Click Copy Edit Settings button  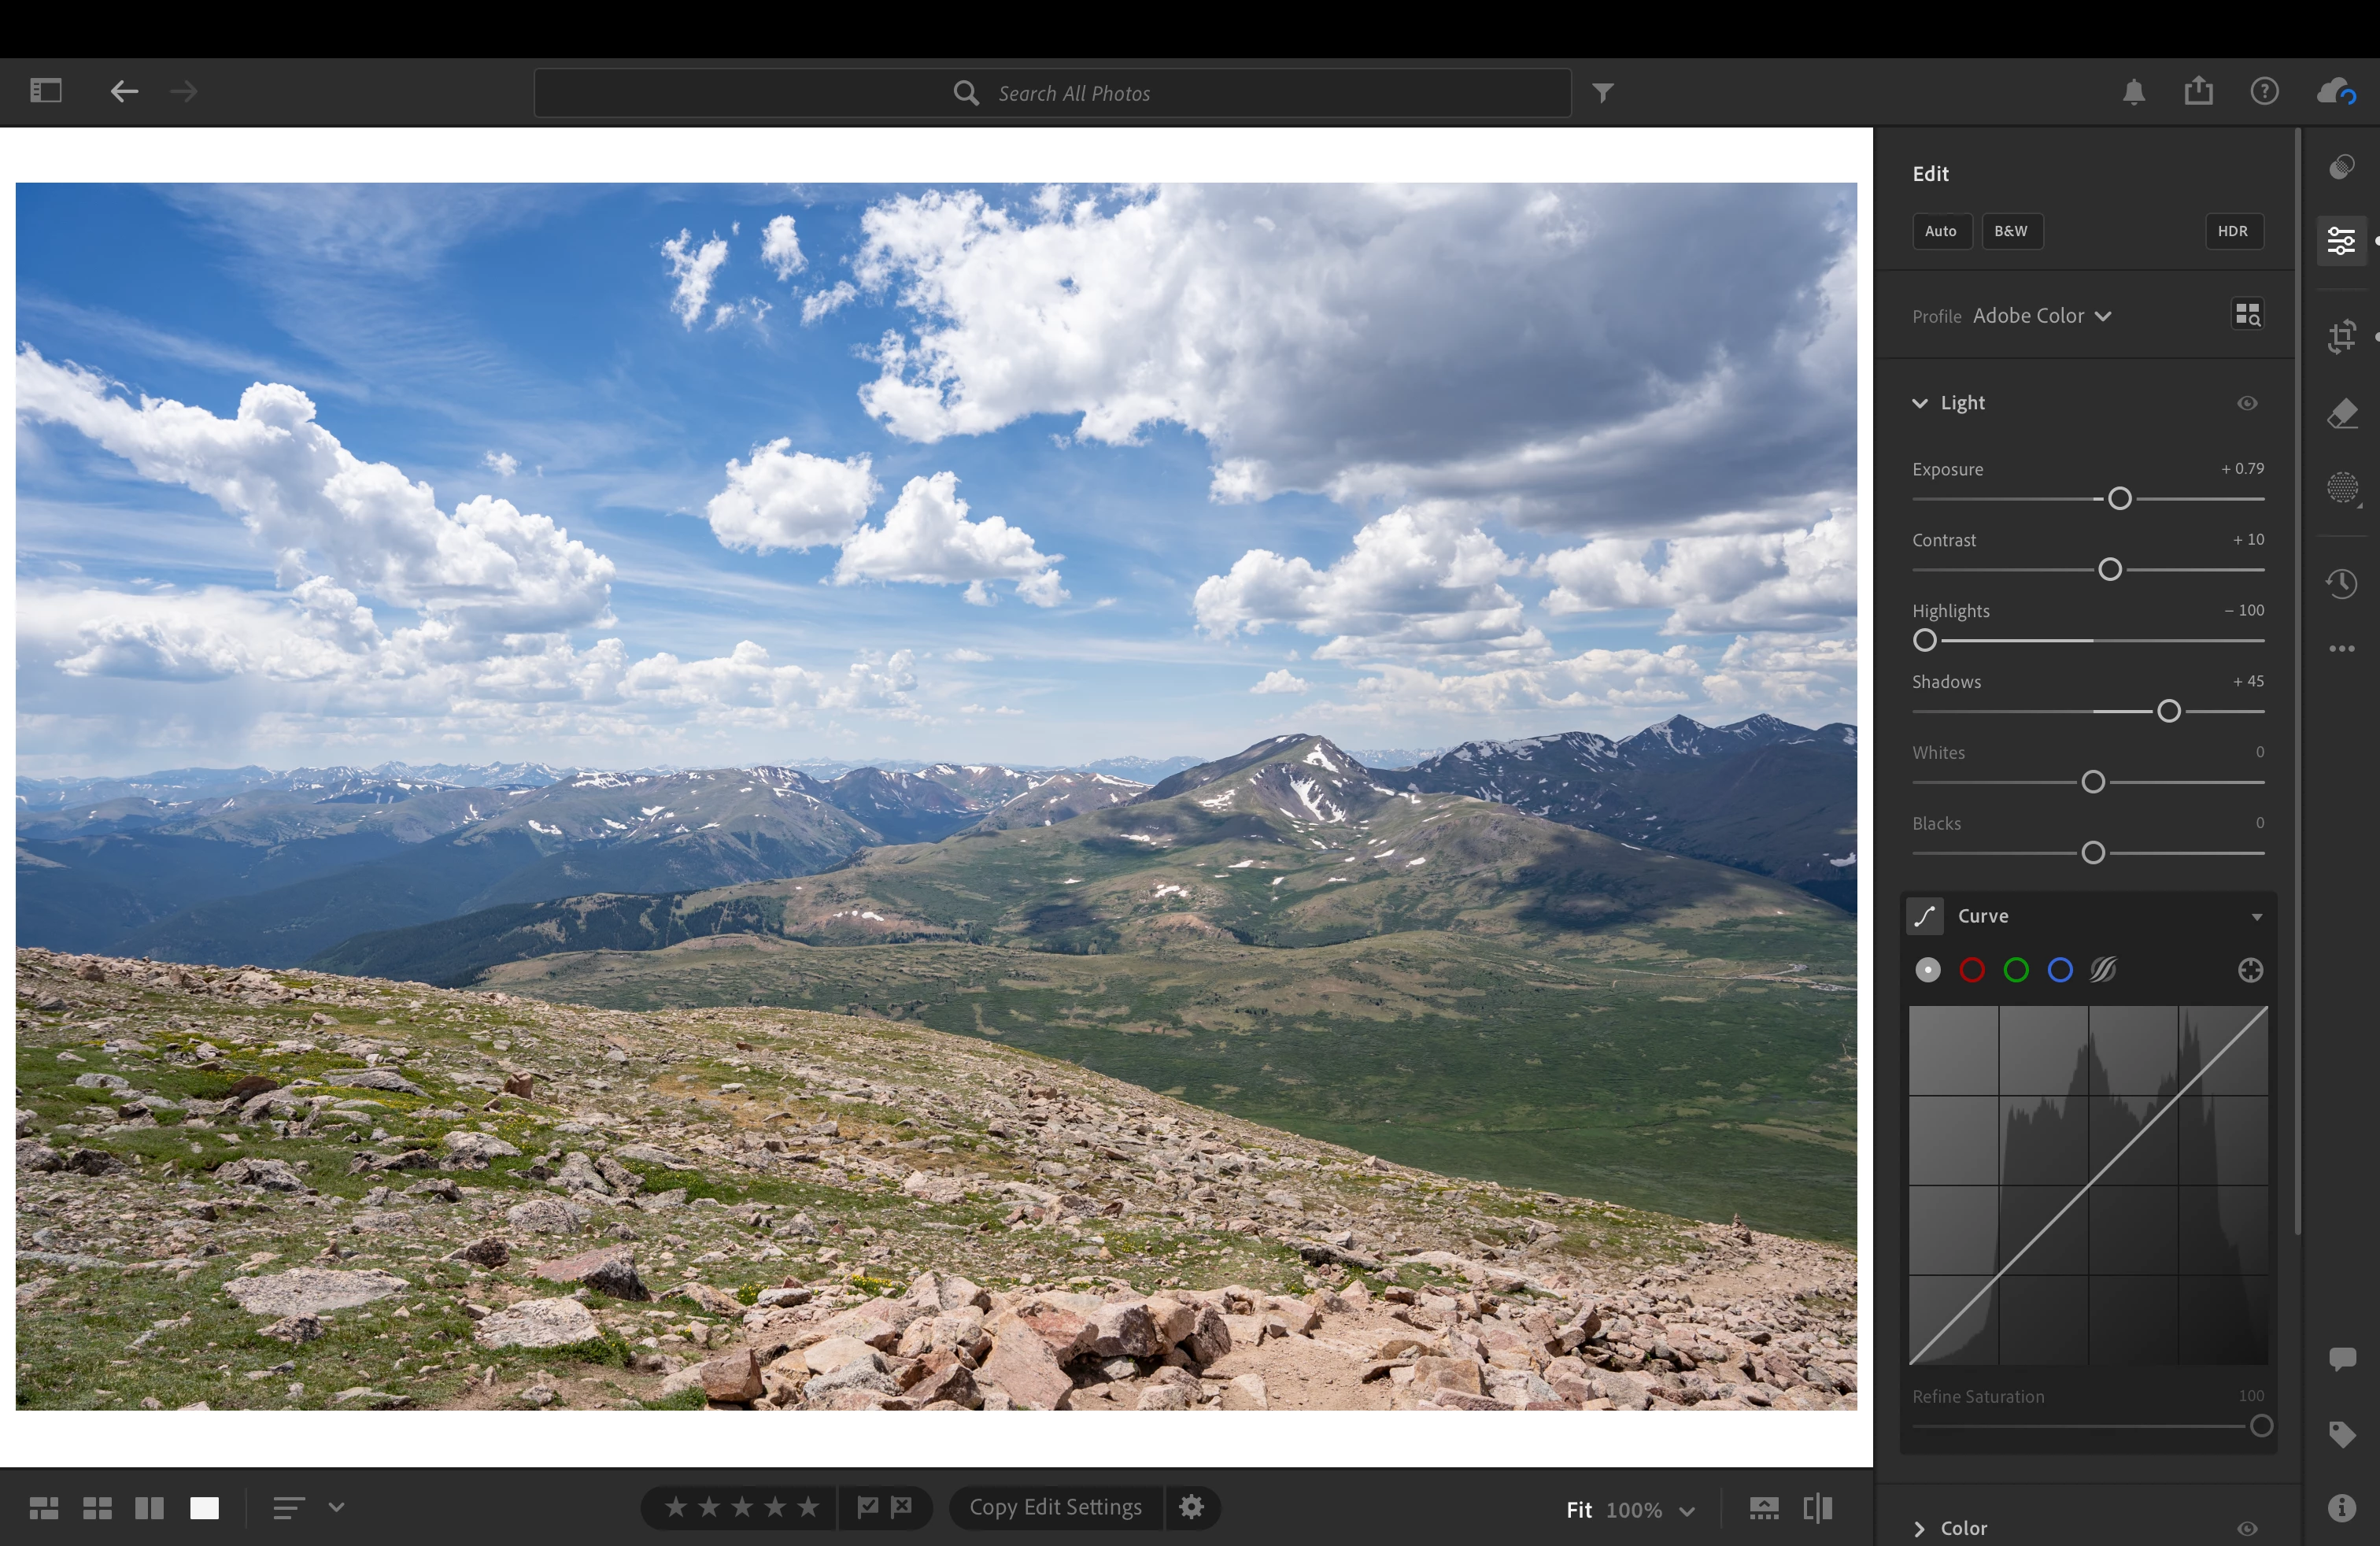pyautogui.click(x=1054, y=1507)
